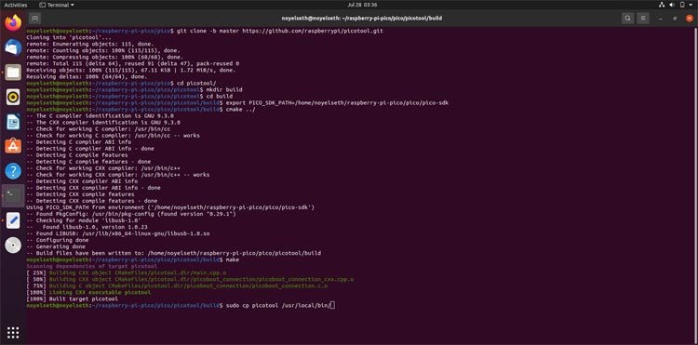Click the 'cd picotool/' command line
Screen dimensions: 698x345
[122, 83]
